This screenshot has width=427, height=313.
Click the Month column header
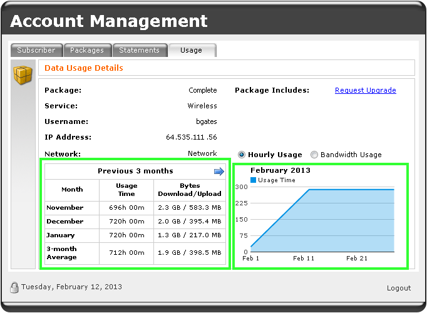click(x=72, y=190)
